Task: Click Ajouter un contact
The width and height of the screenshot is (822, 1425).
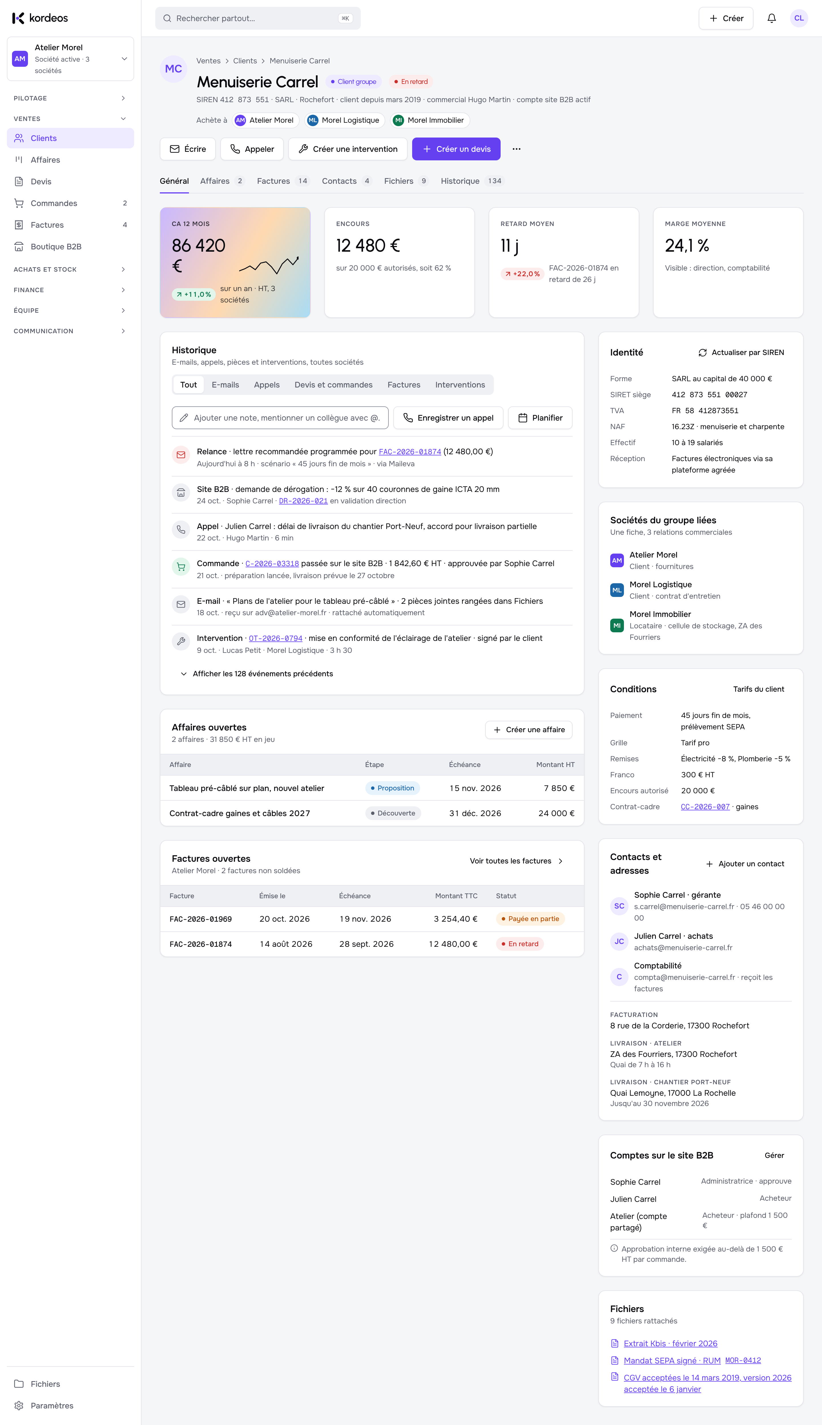Action: (745, 864)
